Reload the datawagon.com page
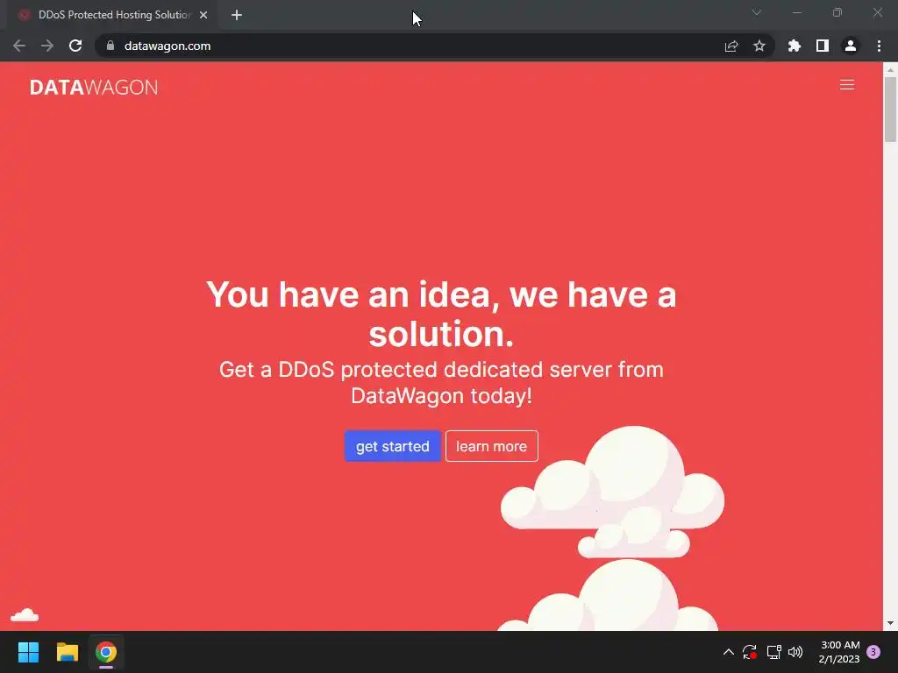Screen dimensions: 898x673 75,46
